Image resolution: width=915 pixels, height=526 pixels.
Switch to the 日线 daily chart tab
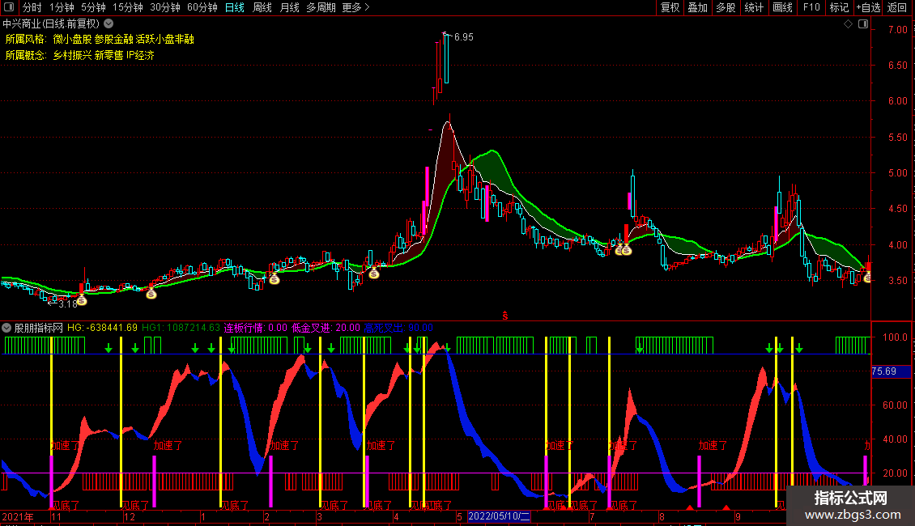click(234, 7)
